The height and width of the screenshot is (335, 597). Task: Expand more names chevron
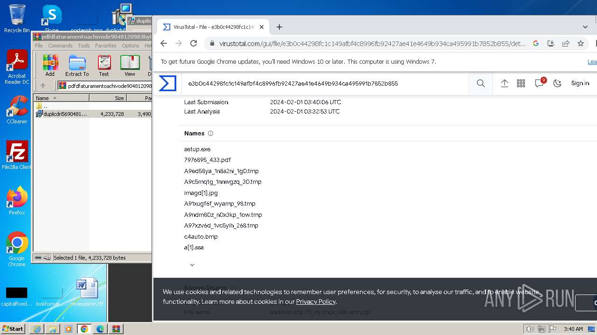(x=192, y=265)
